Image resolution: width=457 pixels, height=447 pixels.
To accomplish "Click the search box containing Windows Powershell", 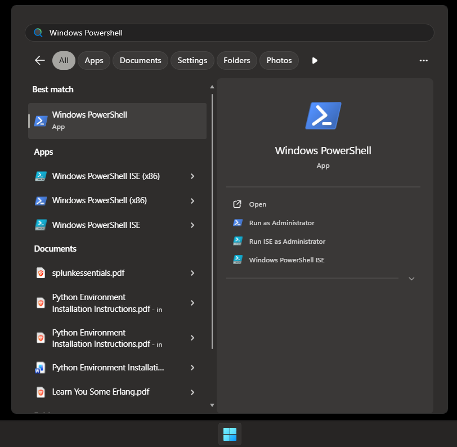I will pyautogui.click(x=230, y=32).
